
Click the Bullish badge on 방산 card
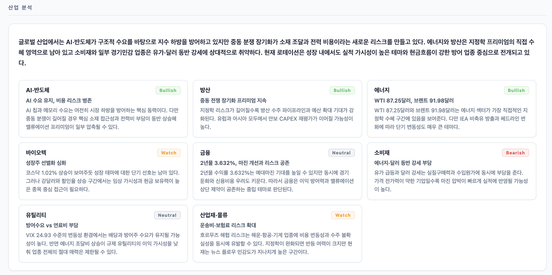point(342,91)
